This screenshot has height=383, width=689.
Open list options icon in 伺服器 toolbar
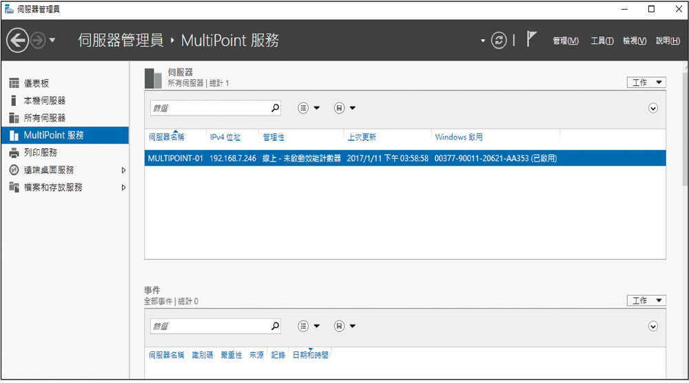point(303,108)
